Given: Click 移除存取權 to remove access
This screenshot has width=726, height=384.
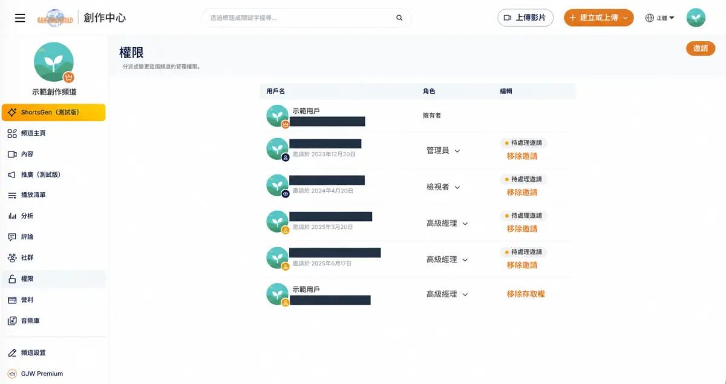Looking at the screenshot, I should point(526,294).
